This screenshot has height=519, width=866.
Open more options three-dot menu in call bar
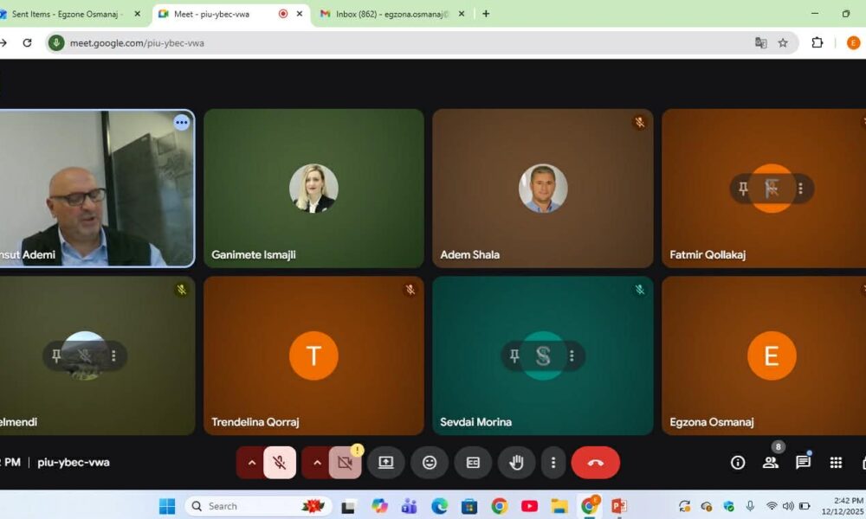coord(553,463)
